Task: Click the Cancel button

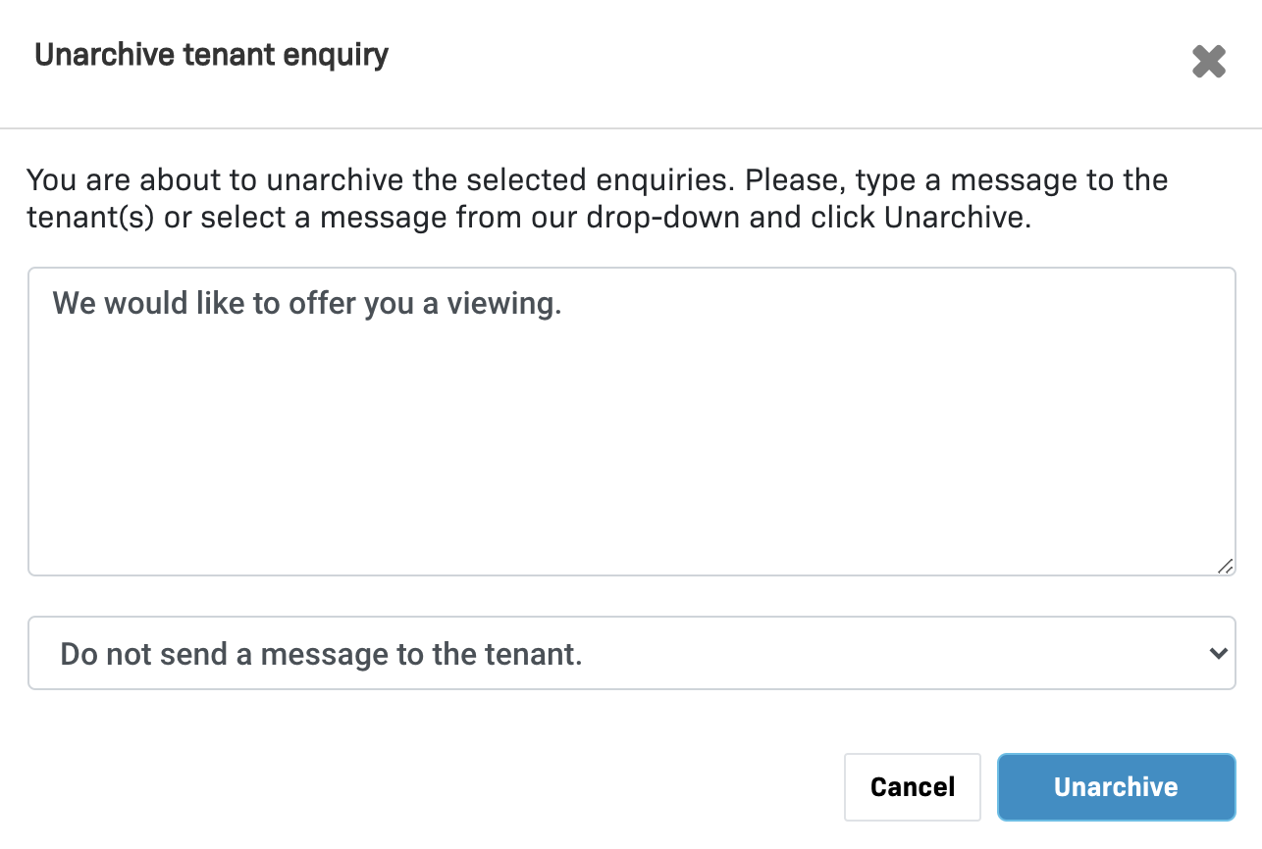Action: pos(912,787)
